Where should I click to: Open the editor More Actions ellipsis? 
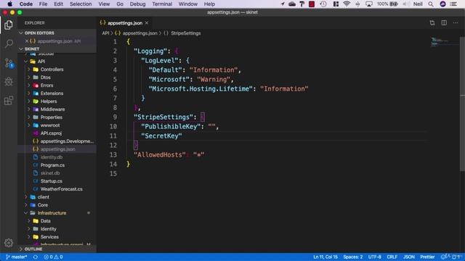(x=456, y=22)
